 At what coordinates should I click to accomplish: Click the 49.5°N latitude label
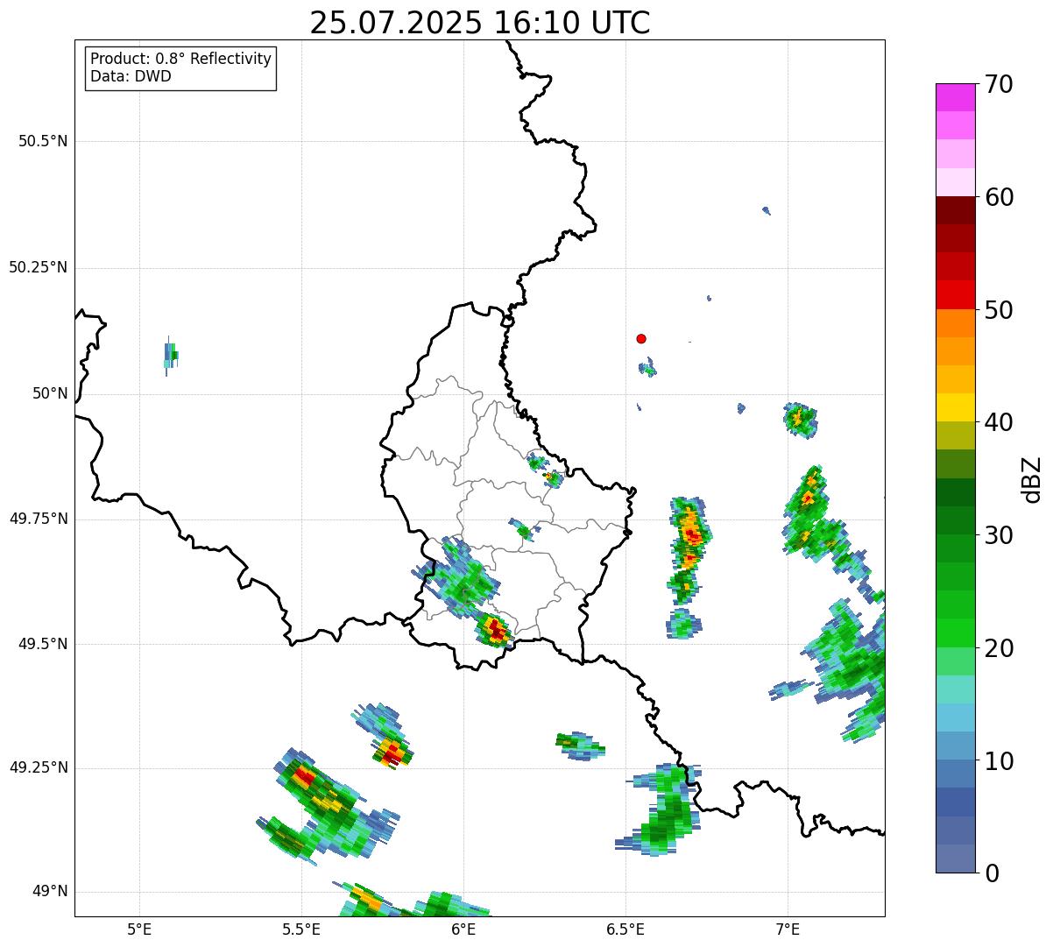point(43,644)
